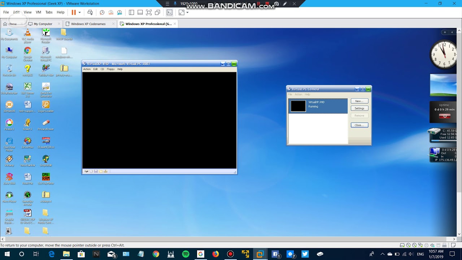The height and width of the screenshot is (260, 462).
Task: Switch to the Home tab
Action: pos(13,24)
